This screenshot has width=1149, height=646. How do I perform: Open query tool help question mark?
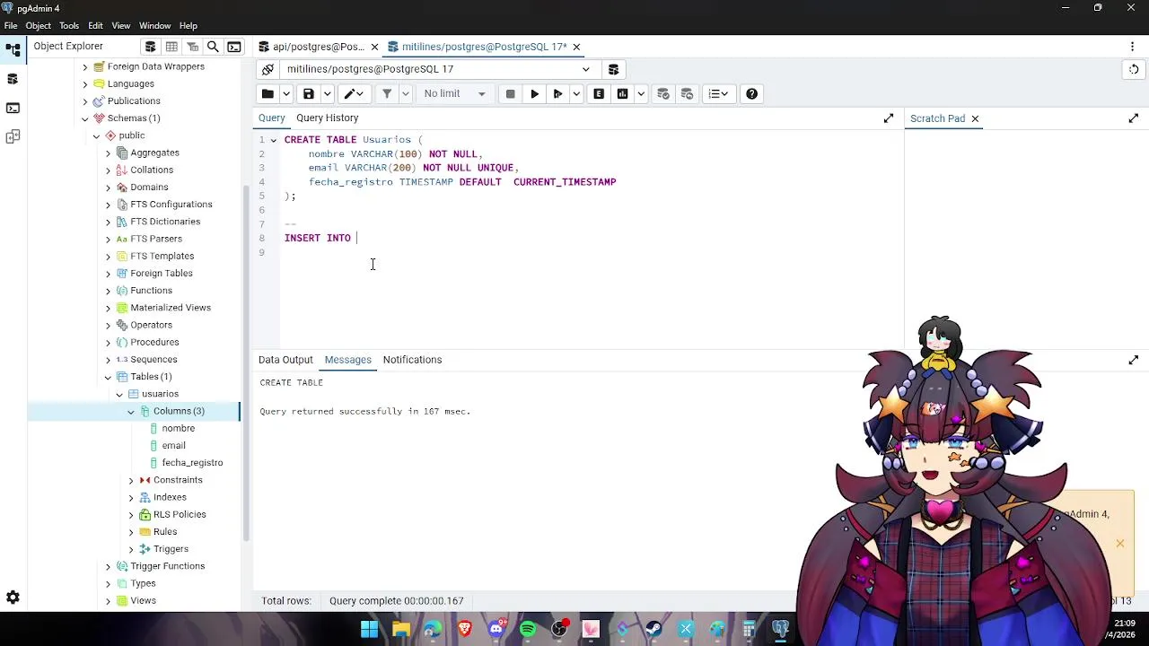point(751,94)
